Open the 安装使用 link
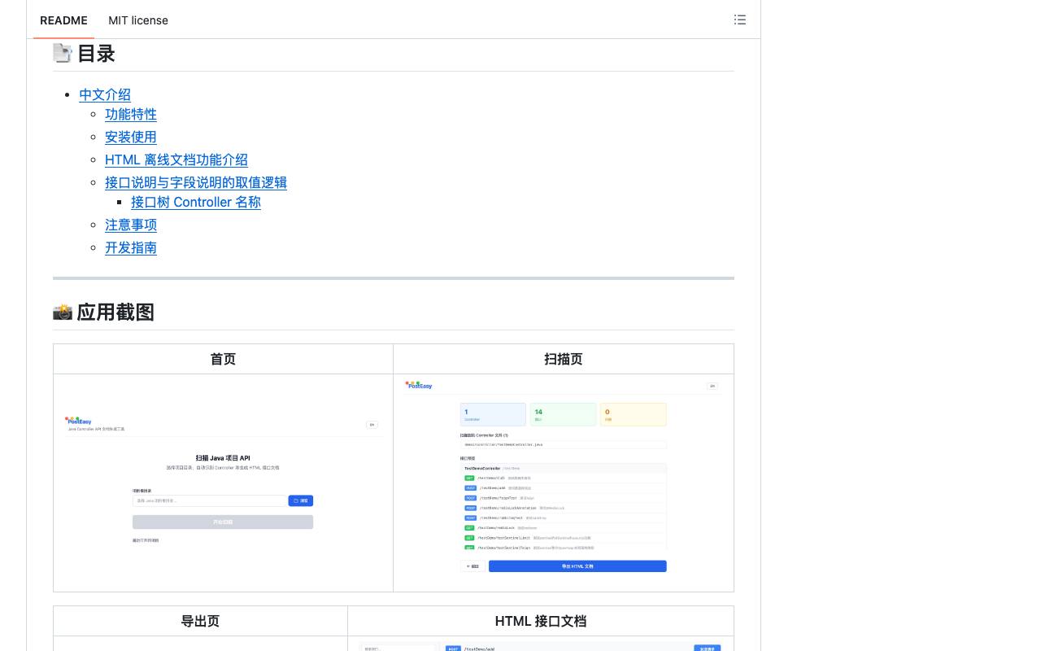The image size is (1041, 651). coord(131,137)
